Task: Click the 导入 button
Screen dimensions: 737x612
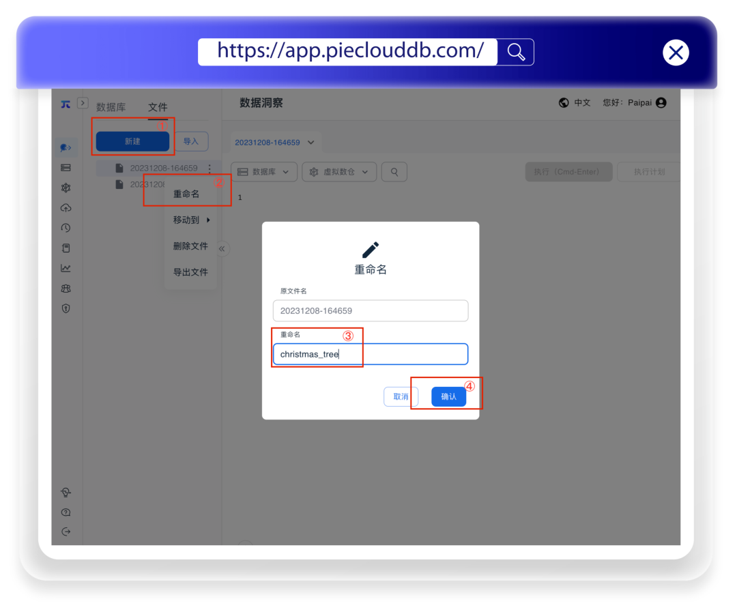Action: click(191, 141)
